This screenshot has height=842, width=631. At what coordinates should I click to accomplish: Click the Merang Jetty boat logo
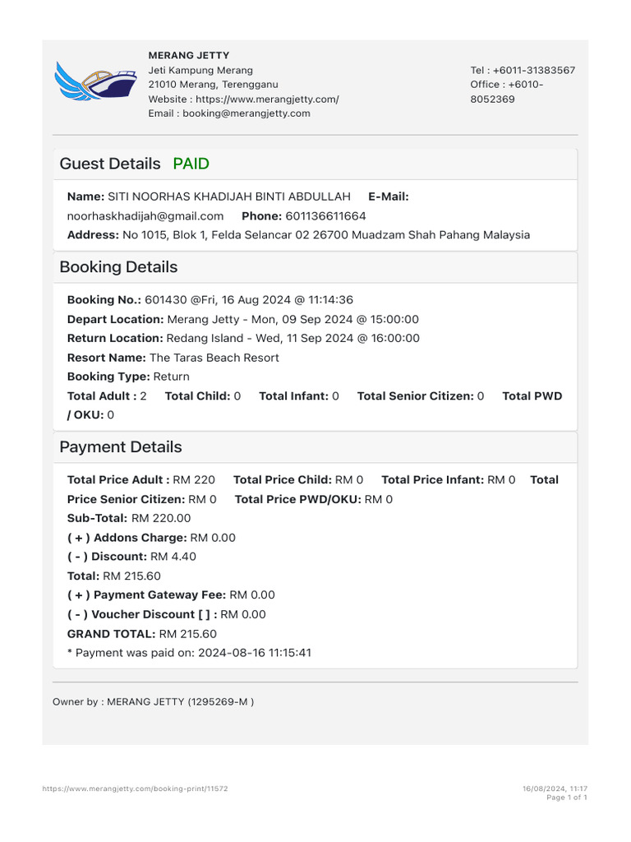[x=95, y=81]
